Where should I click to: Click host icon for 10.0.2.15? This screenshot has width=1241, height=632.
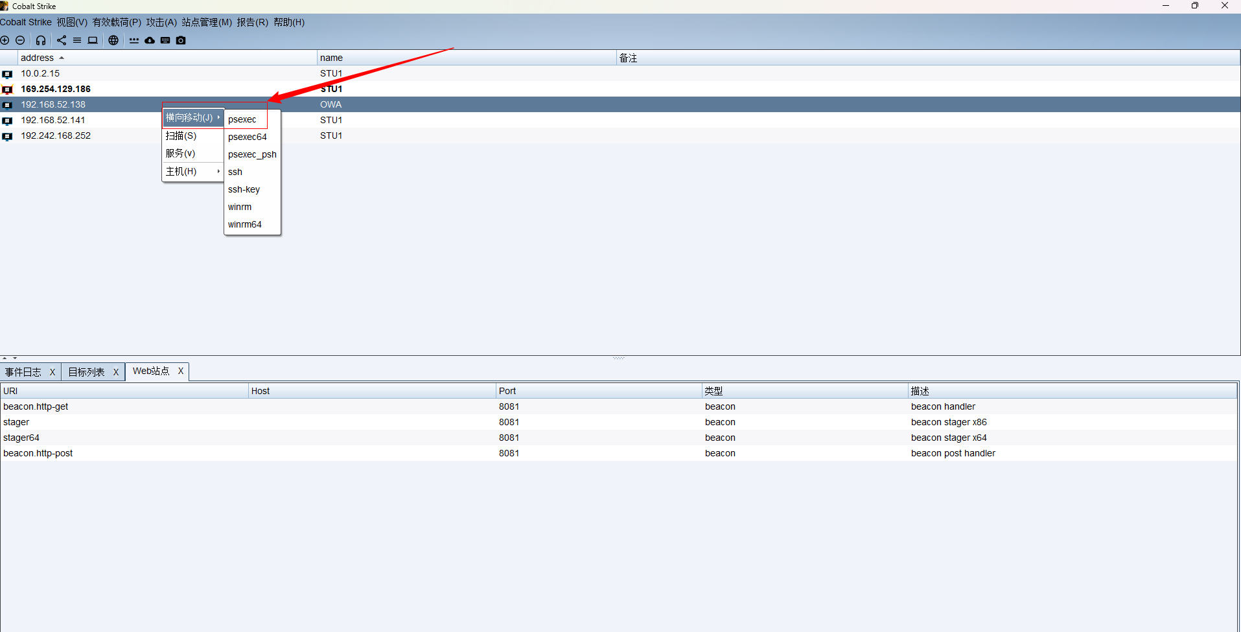(7, 74)
